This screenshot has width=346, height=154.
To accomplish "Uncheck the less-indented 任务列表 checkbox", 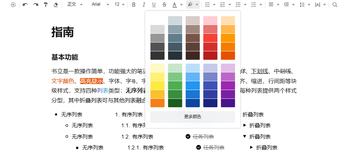I will coord(188,136).
